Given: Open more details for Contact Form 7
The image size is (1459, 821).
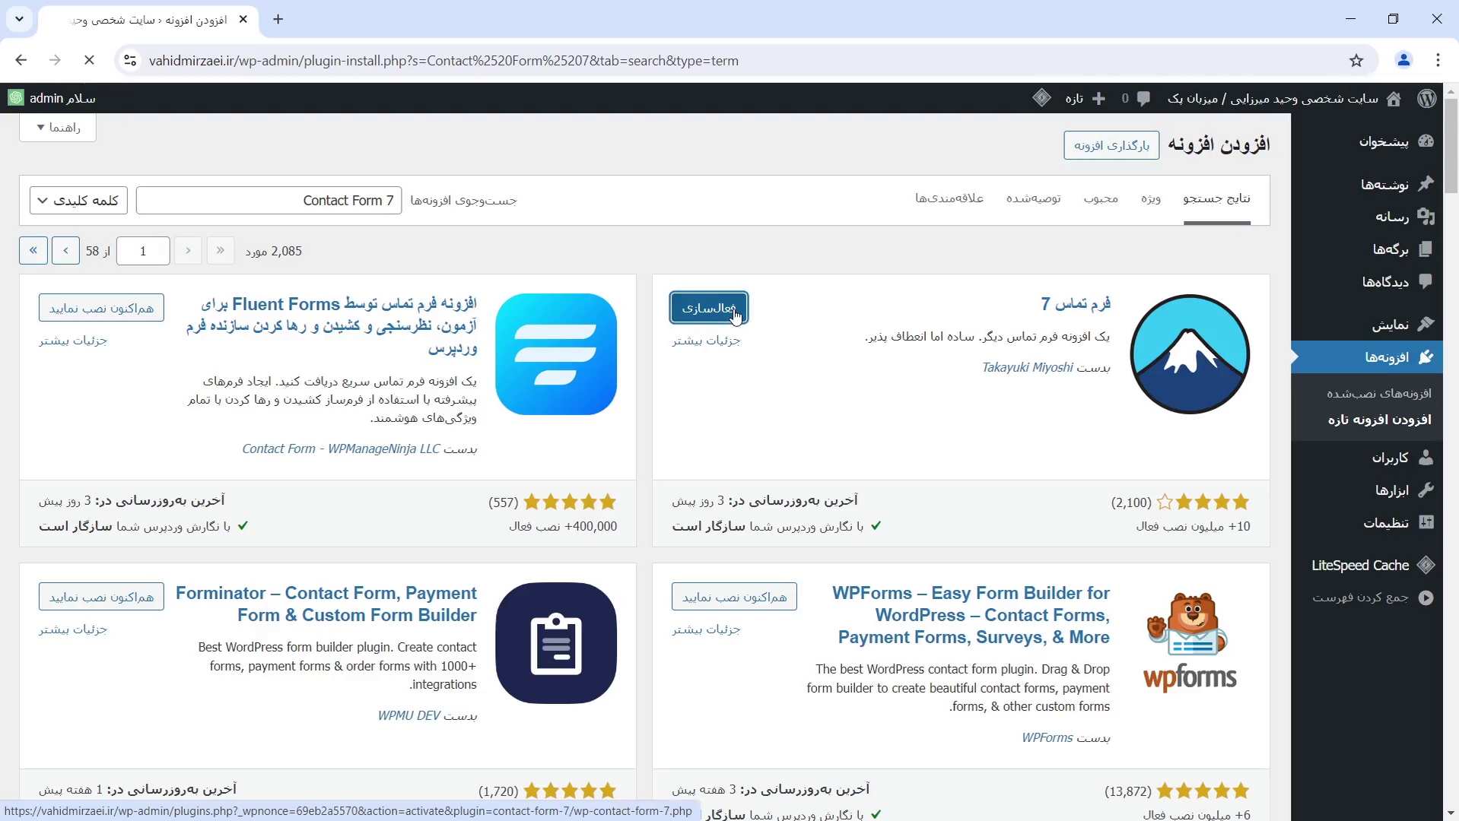Looking at the screenshot, I should [x=706, y=341].
